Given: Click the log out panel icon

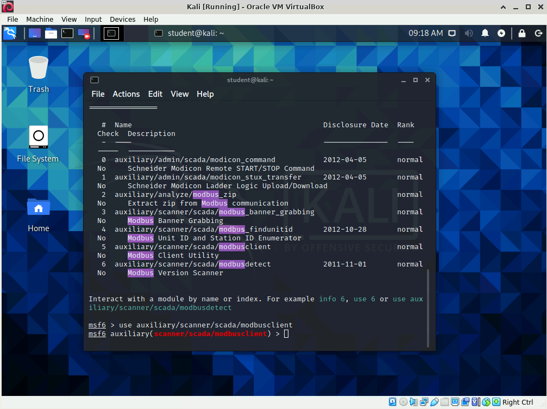Looking at the screenshot, I should [x=538, y=34].
